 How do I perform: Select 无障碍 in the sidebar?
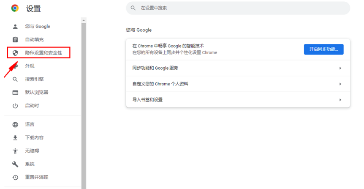pos(32,151)
